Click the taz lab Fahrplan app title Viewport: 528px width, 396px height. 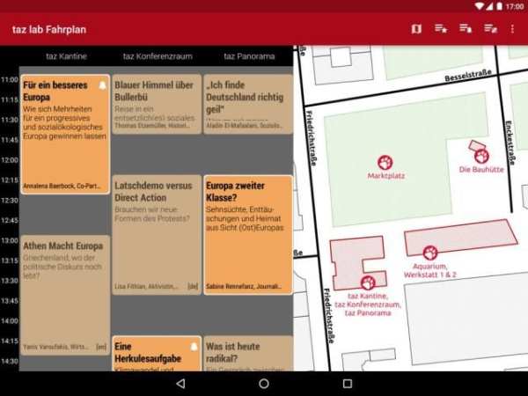click(x=49, y=30)
